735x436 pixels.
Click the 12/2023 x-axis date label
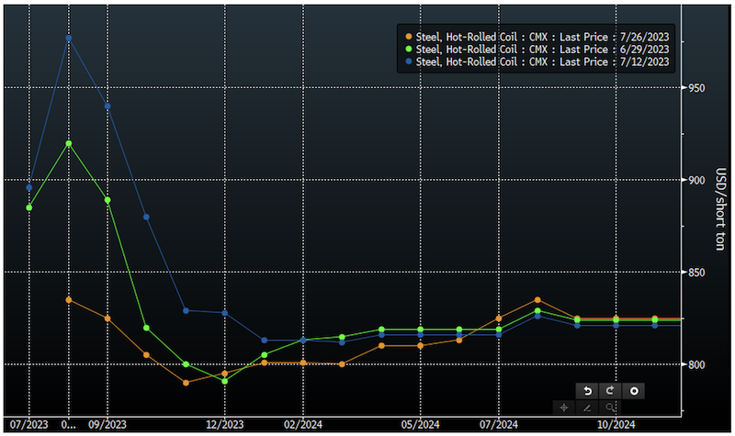[x=224, y=425]
